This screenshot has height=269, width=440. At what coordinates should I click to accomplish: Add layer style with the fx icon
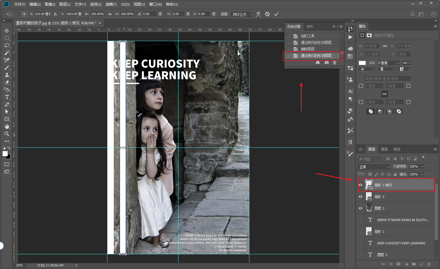click(x=391, y=264)
